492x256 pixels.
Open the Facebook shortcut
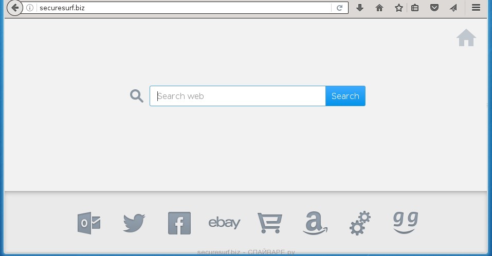coord(179,223)
